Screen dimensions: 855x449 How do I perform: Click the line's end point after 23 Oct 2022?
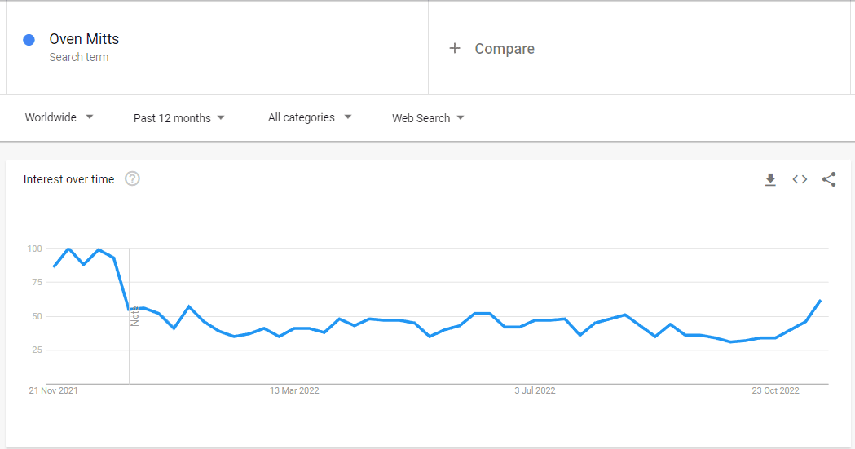click(820, 301)
